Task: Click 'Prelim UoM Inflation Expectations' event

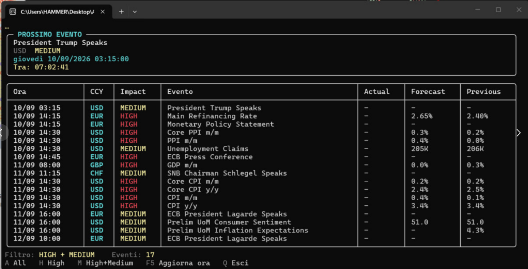Action: click(x=238, y=230)
